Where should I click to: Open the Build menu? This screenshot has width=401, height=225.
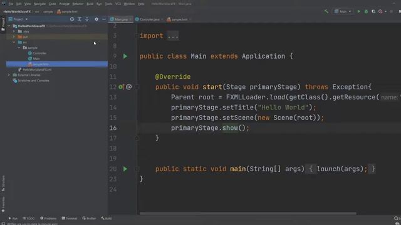tap(90, 4)
